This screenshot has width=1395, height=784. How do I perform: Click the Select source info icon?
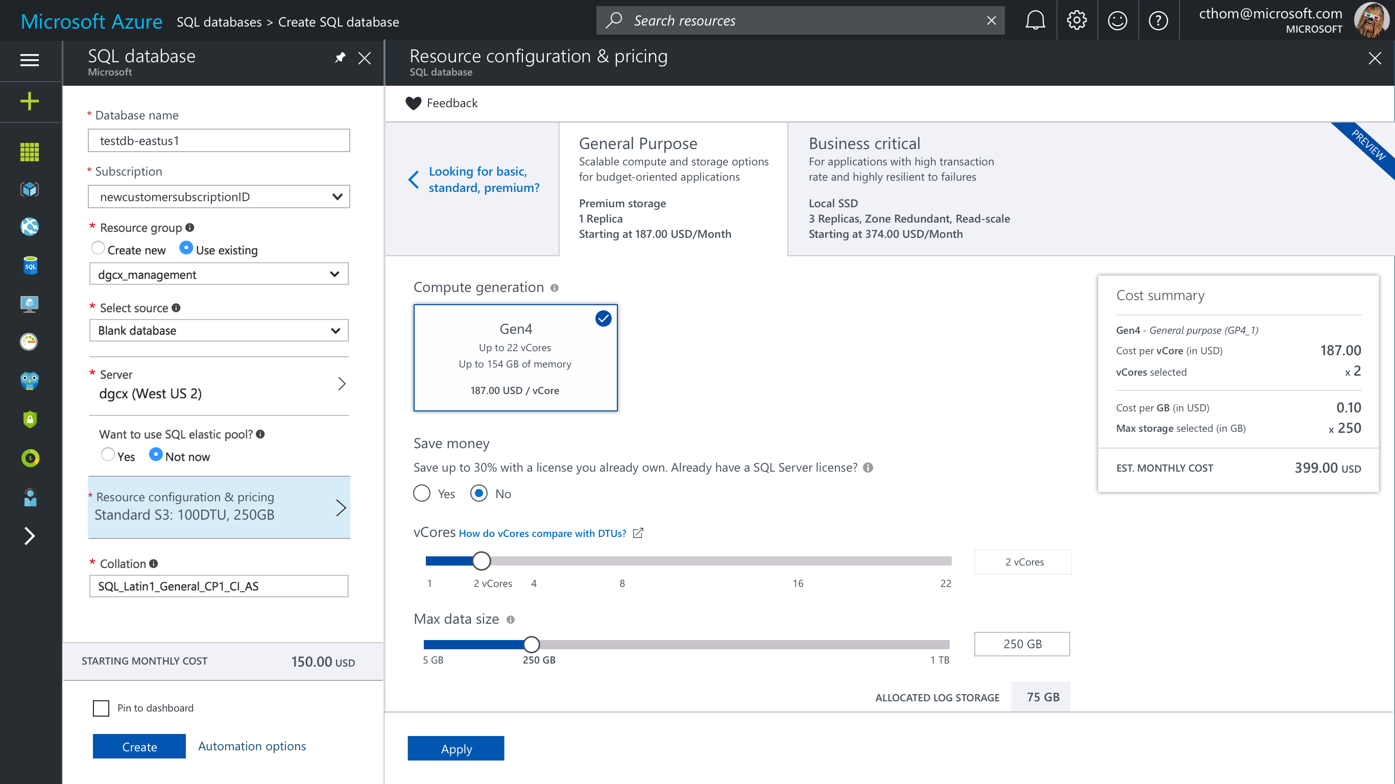[176, 308]
